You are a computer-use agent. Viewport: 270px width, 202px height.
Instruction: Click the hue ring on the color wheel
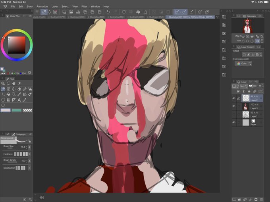click(17, 30)
